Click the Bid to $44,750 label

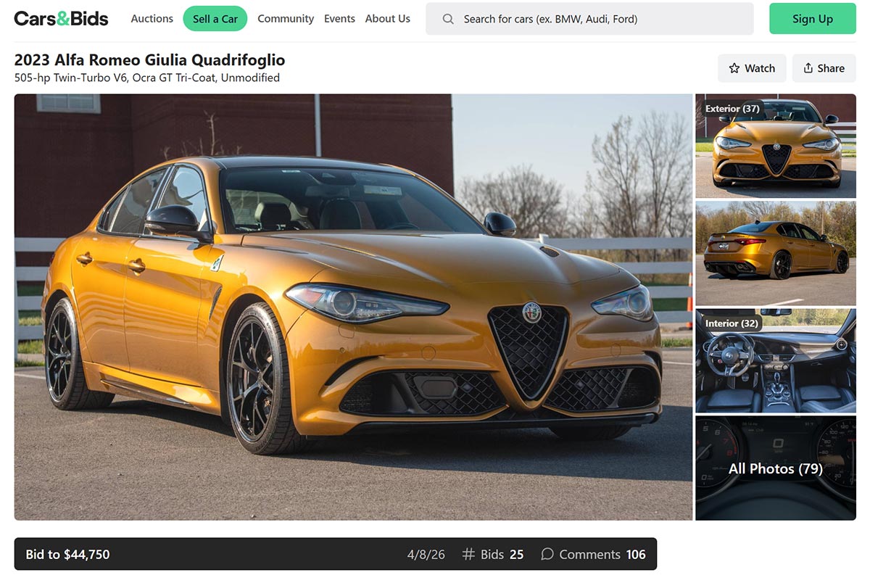tap(68, 555)
